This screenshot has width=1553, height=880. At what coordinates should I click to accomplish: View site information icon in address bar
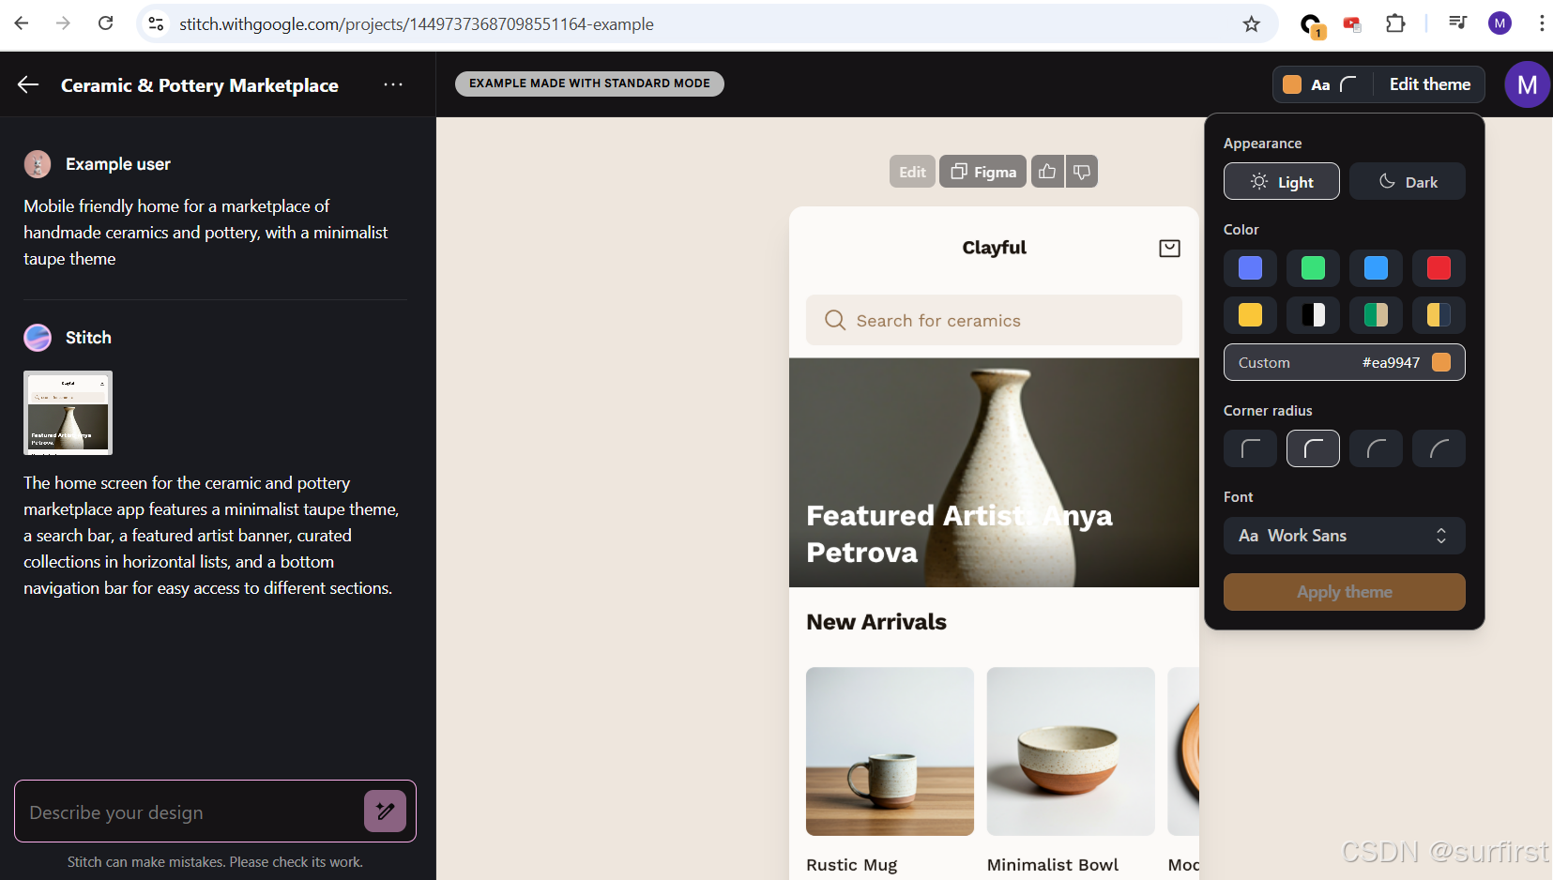(157, 23)
